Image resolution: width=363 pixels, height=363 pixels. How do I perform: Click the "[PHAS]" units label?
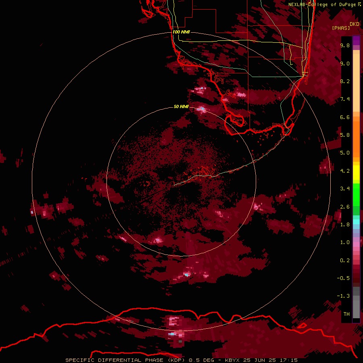(341, 28)
